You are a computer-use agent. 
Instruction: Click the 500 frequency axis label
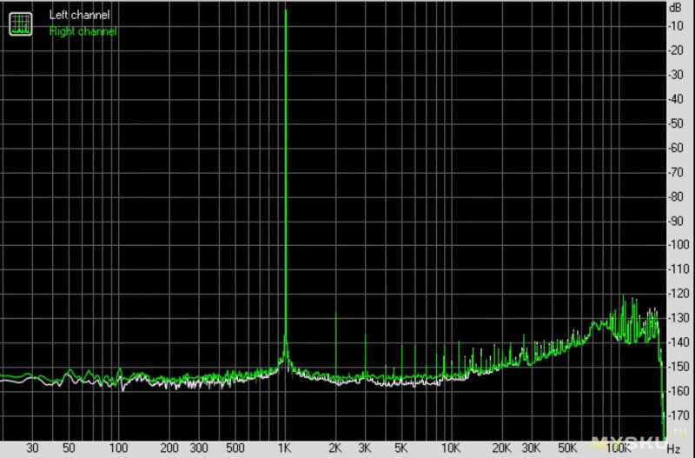[235, 448]
